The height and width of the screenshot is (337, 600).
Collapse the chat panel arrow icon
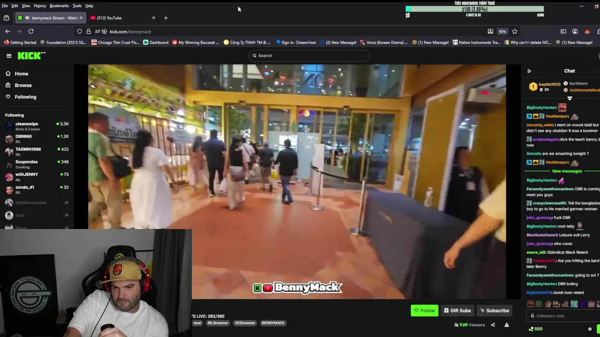(529, 71)
